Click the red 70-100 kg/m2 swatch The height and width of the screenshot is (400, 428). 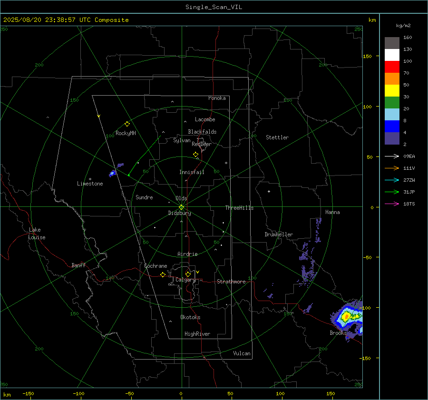[x=392, y=67]
